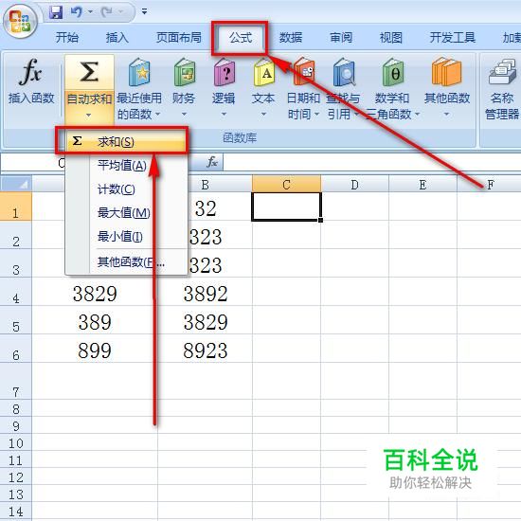Image resolution: width=521 pixels, height=521 pixels.
Task: Open 查找与引用 functions icon
Action: point(344,73)
